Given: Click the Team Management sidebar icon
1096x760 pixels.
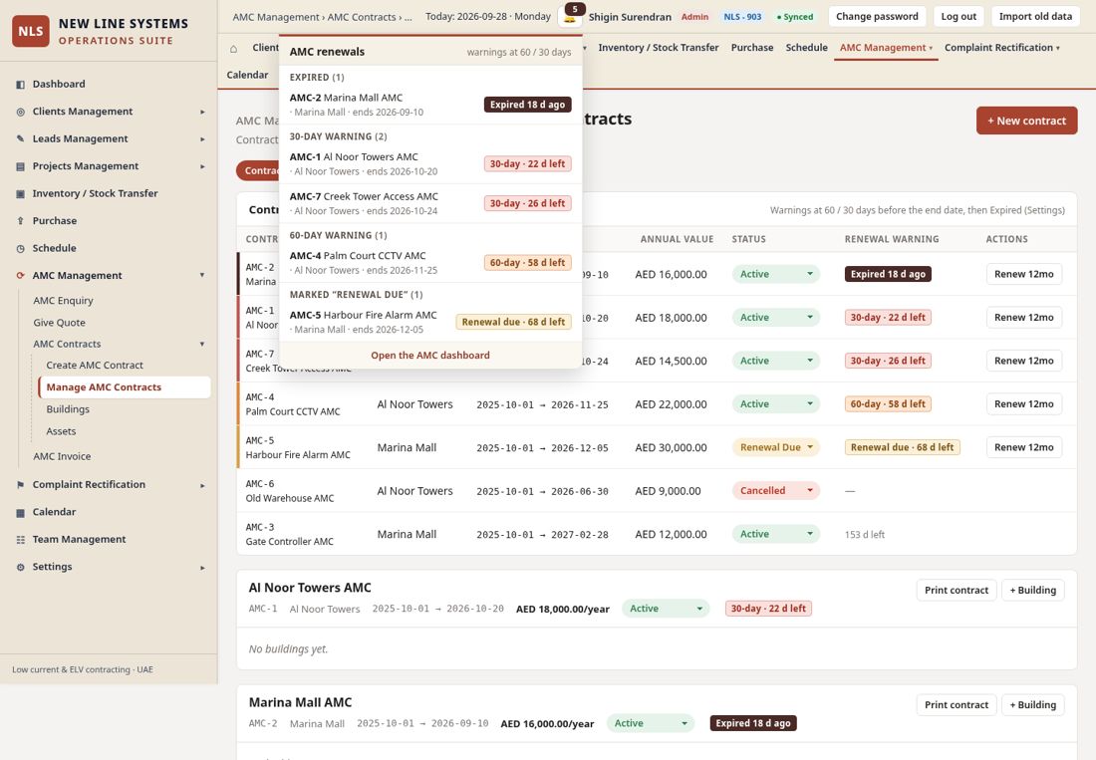Looking at the screenshot, I should (x=20, y=539).
